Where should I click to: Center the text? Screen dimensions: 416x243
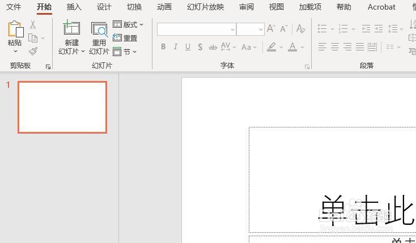click(x=335, y=47)
